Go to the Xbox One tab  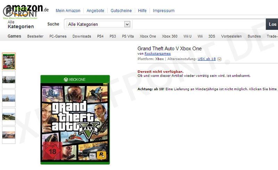[148, 36]
